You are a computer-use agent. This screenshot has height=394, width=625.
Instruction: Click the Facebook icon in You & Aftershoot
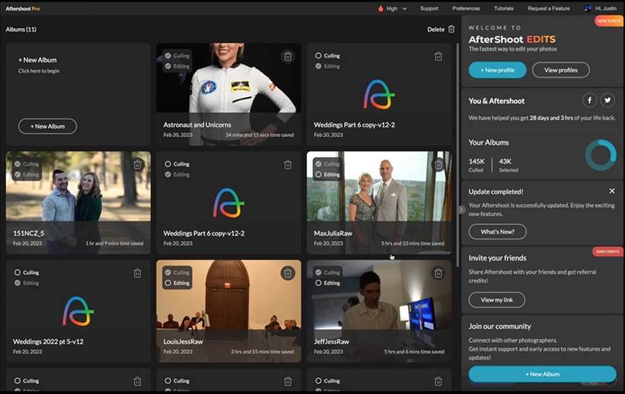[590, 101]
